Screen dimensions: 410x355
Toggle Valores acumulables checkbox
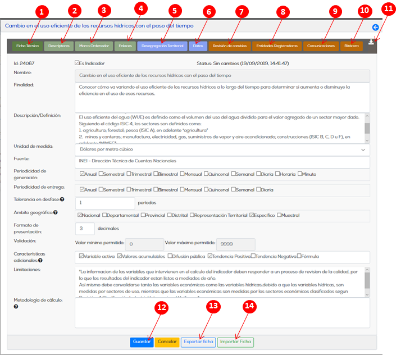coord(120,256)
